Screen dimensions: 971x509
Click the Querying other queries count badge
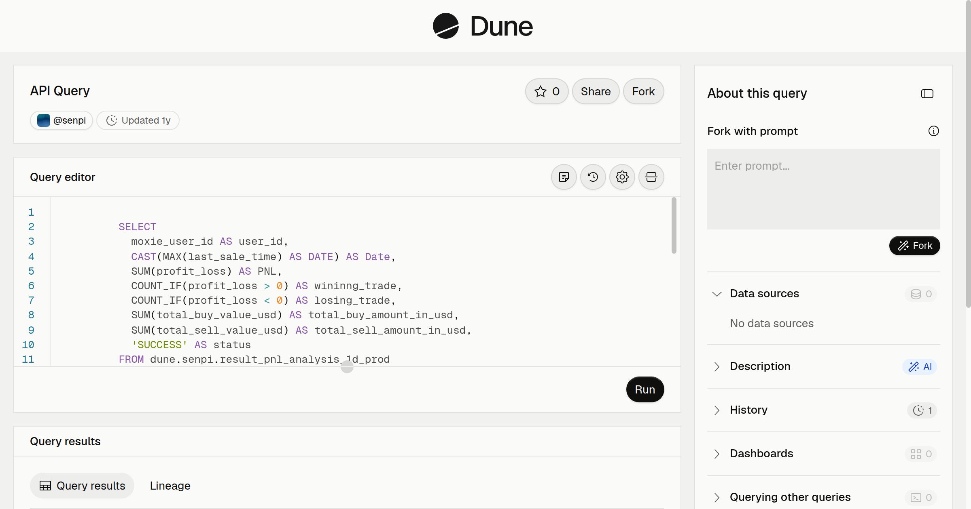coord(921,498)
